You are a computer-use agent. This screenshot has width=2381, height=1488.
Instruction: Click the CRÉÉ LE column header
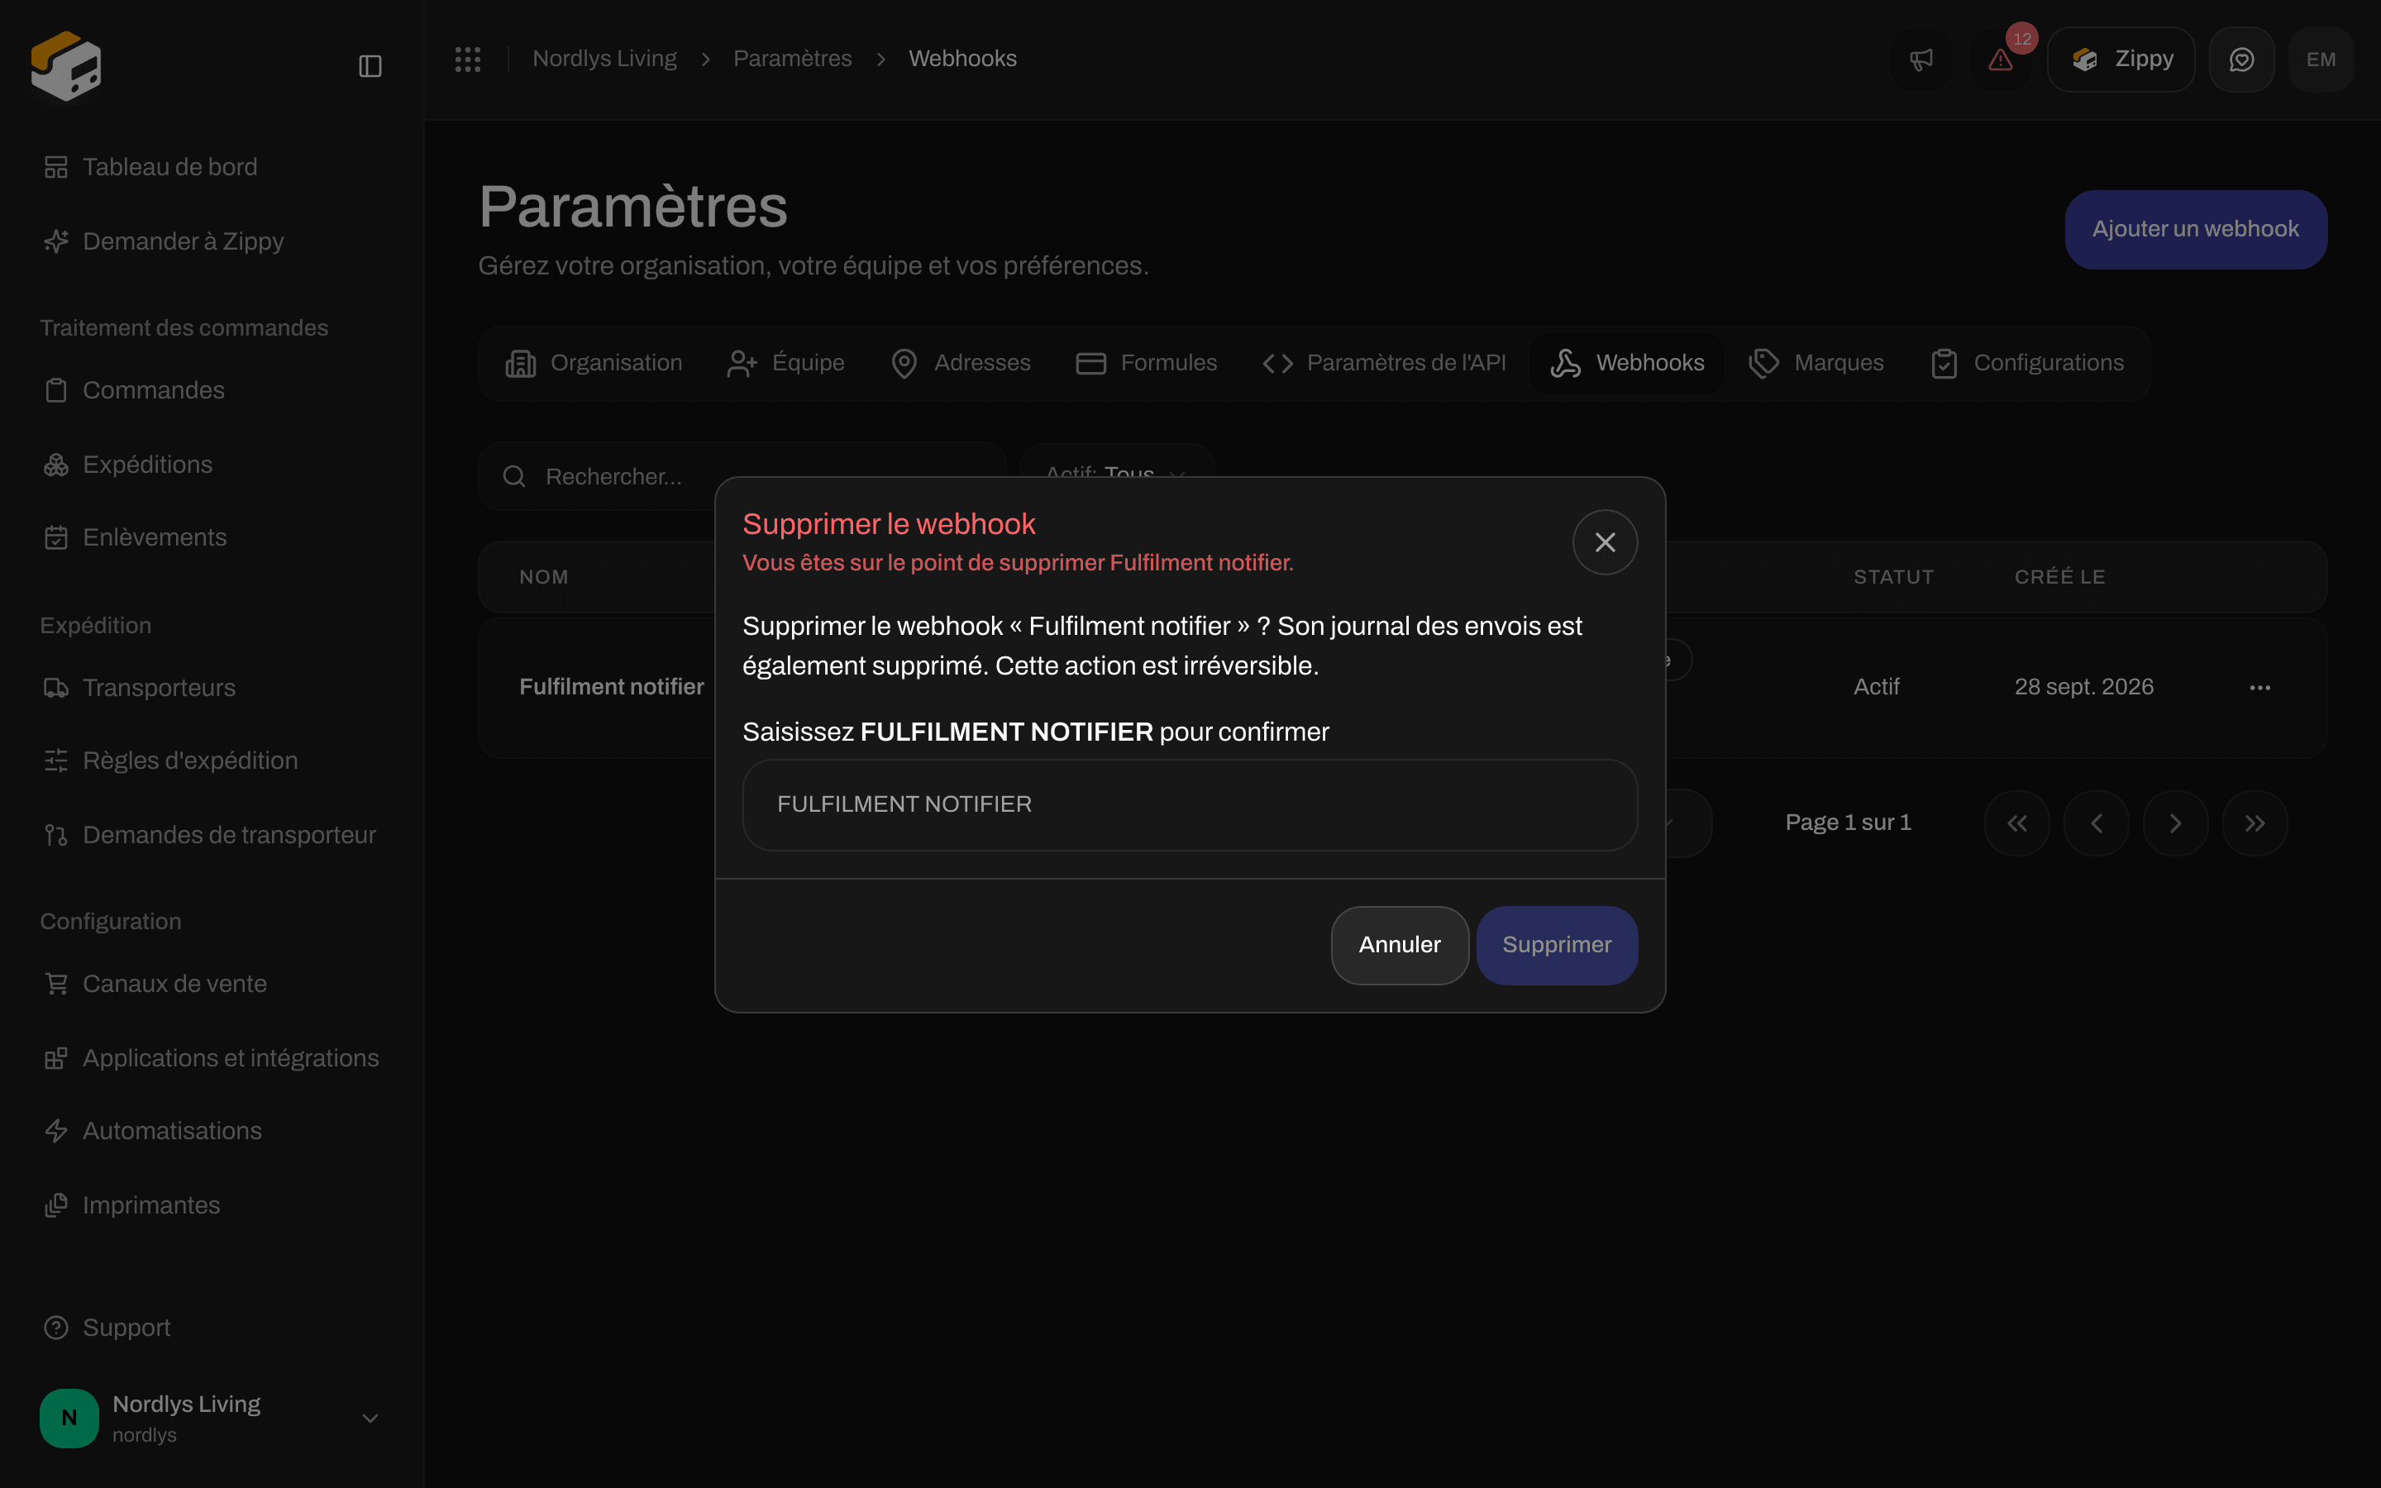point(2059,577)
